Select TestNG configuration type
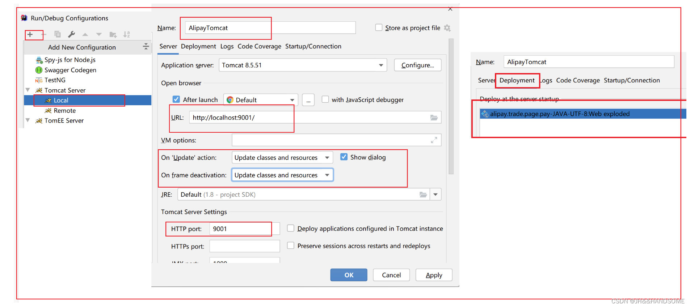 (51, 80)
